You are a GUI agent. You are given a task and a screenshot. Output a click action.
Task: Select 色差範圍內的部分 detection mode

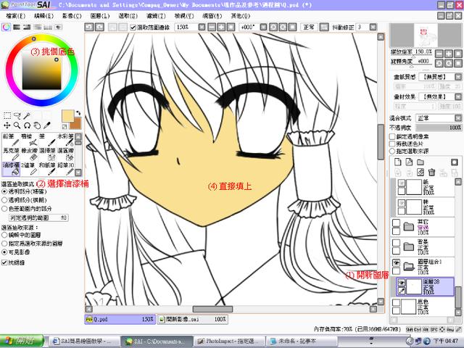(x=4, y=209)
